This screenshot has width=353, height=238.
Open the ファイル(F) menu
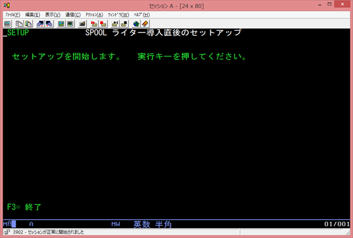(x=12, y=15)
